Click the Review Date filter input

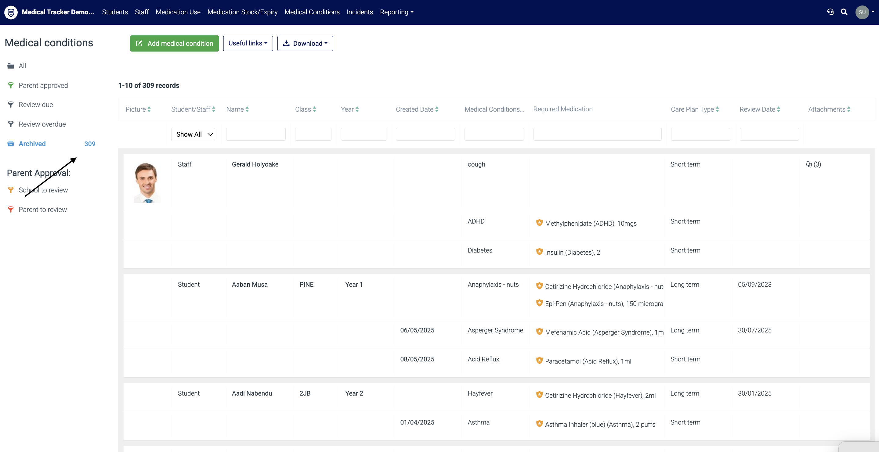click(769, 134)
